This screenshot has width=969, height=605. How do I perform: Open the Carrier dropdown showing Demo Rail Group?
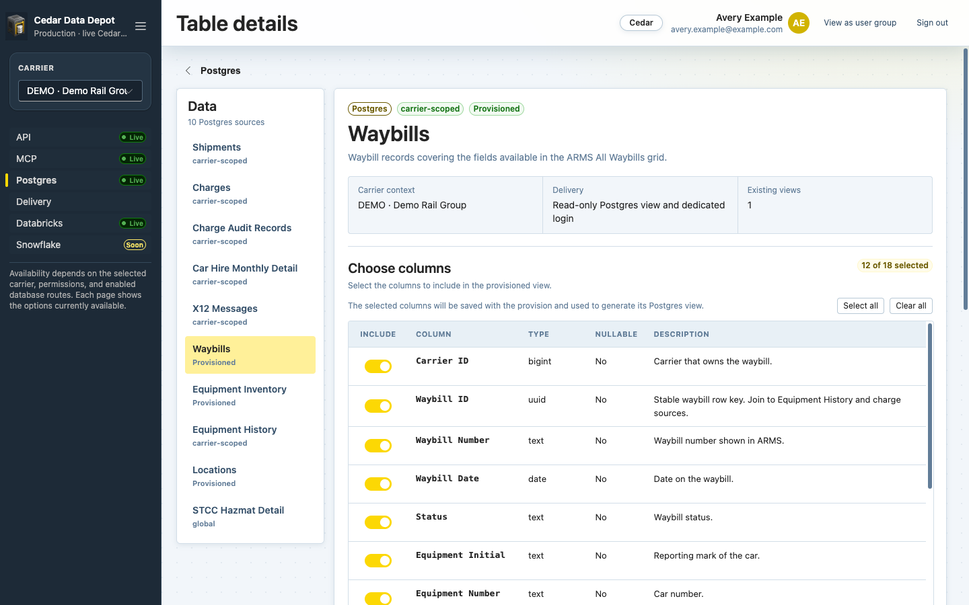click(x=80, y=91)
